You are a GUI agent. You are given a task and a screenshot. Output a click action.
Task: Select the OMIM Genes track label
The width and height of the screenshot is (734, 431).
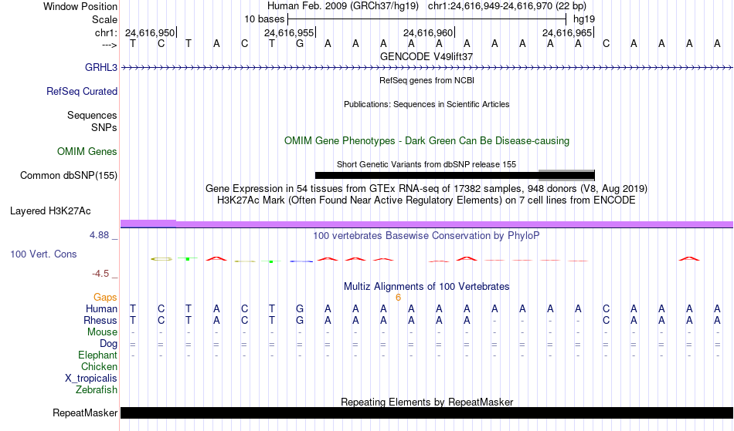pyautogui.click(x=87, y=151)
